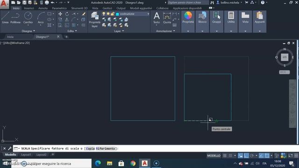This screenshot has height=168, width=299.
Task: Switch to the Inserisci ribbon tab
Action: (x=29, y=8)
